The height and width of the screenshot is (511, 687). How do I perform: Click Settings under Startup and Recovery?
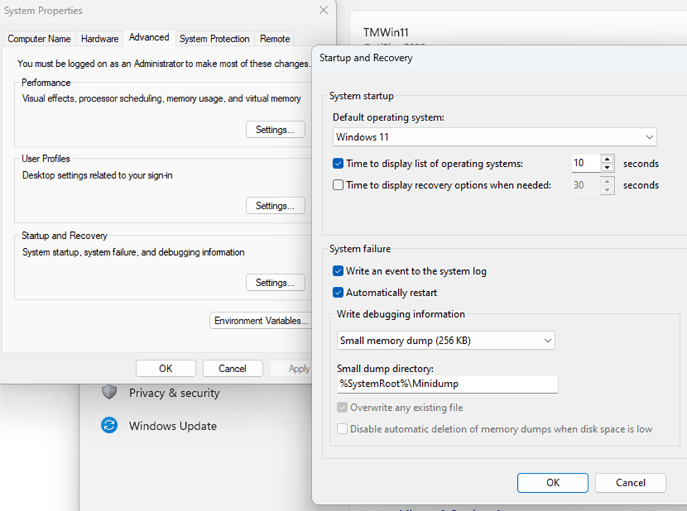[275, 282]
